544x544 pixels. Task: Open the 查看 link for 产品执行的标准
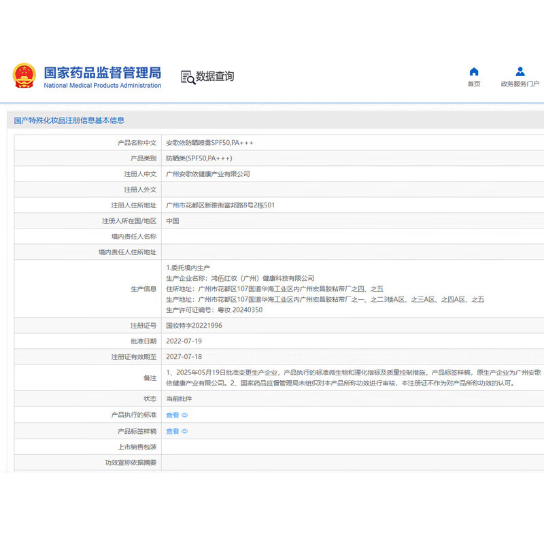(171, 414)
